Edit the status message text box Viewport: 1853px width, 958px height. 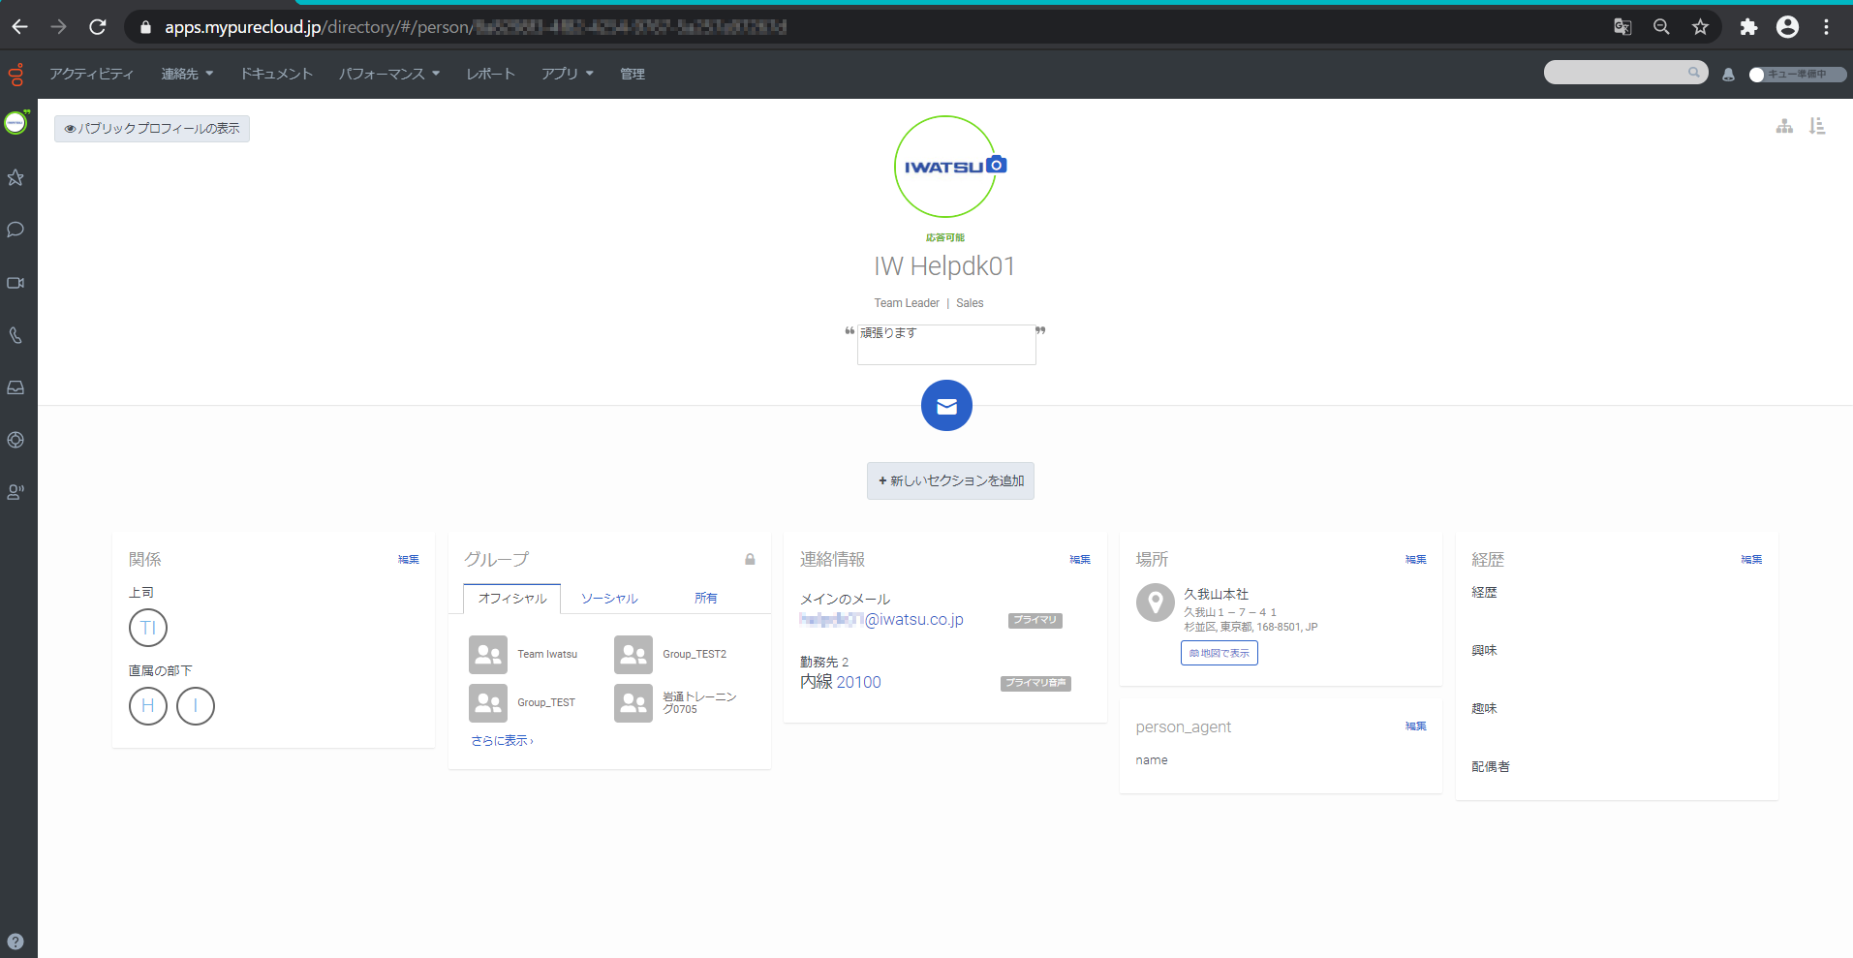tap(946, 345)
